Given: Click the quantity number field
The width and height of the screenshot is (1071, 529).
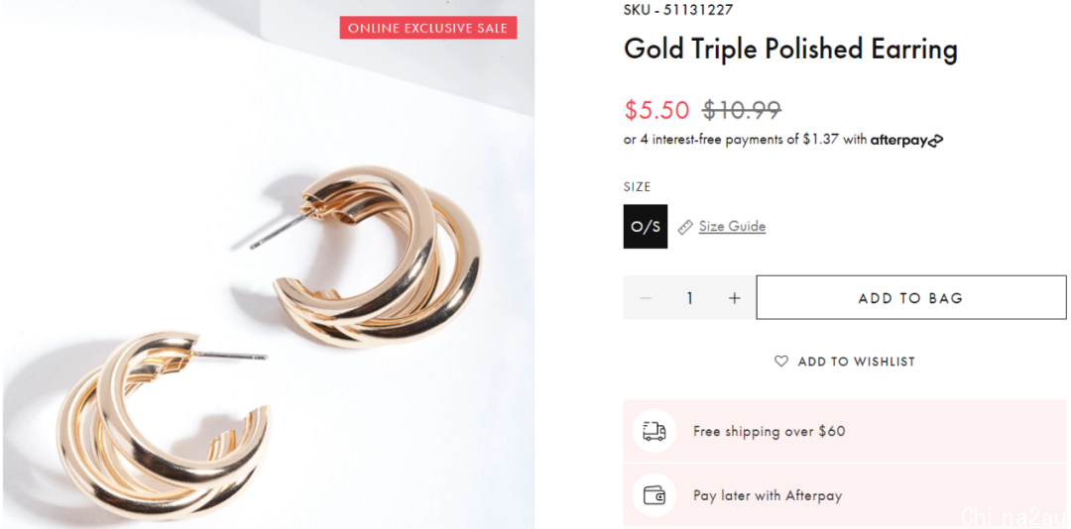Looking at the screenshot, I should click(x=690, y=297).
